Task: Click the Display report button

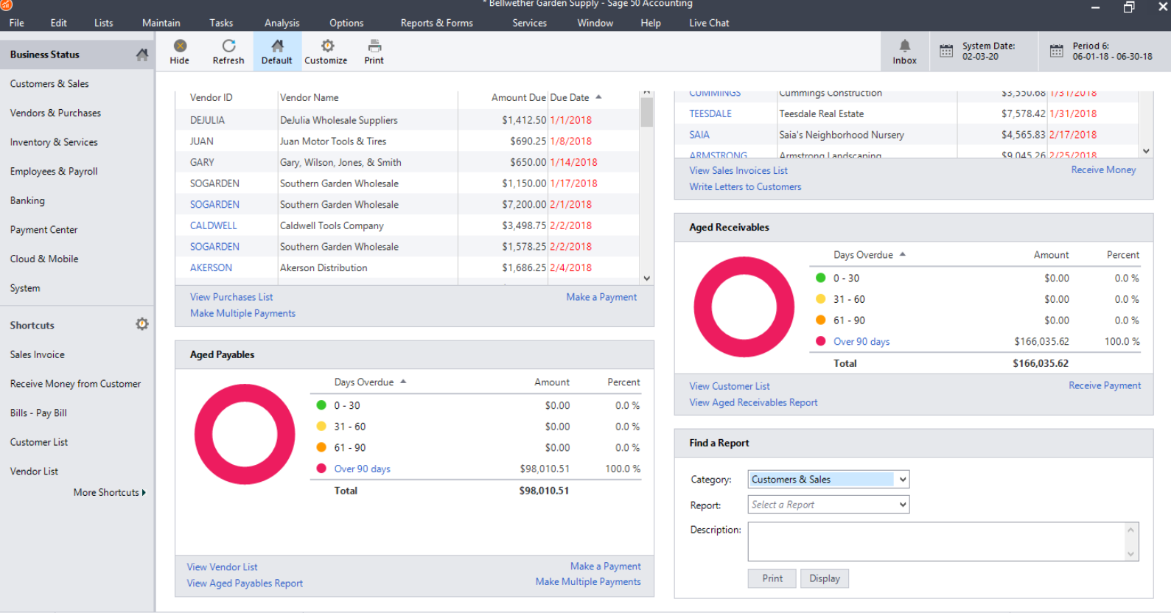Action: (824, 578)
